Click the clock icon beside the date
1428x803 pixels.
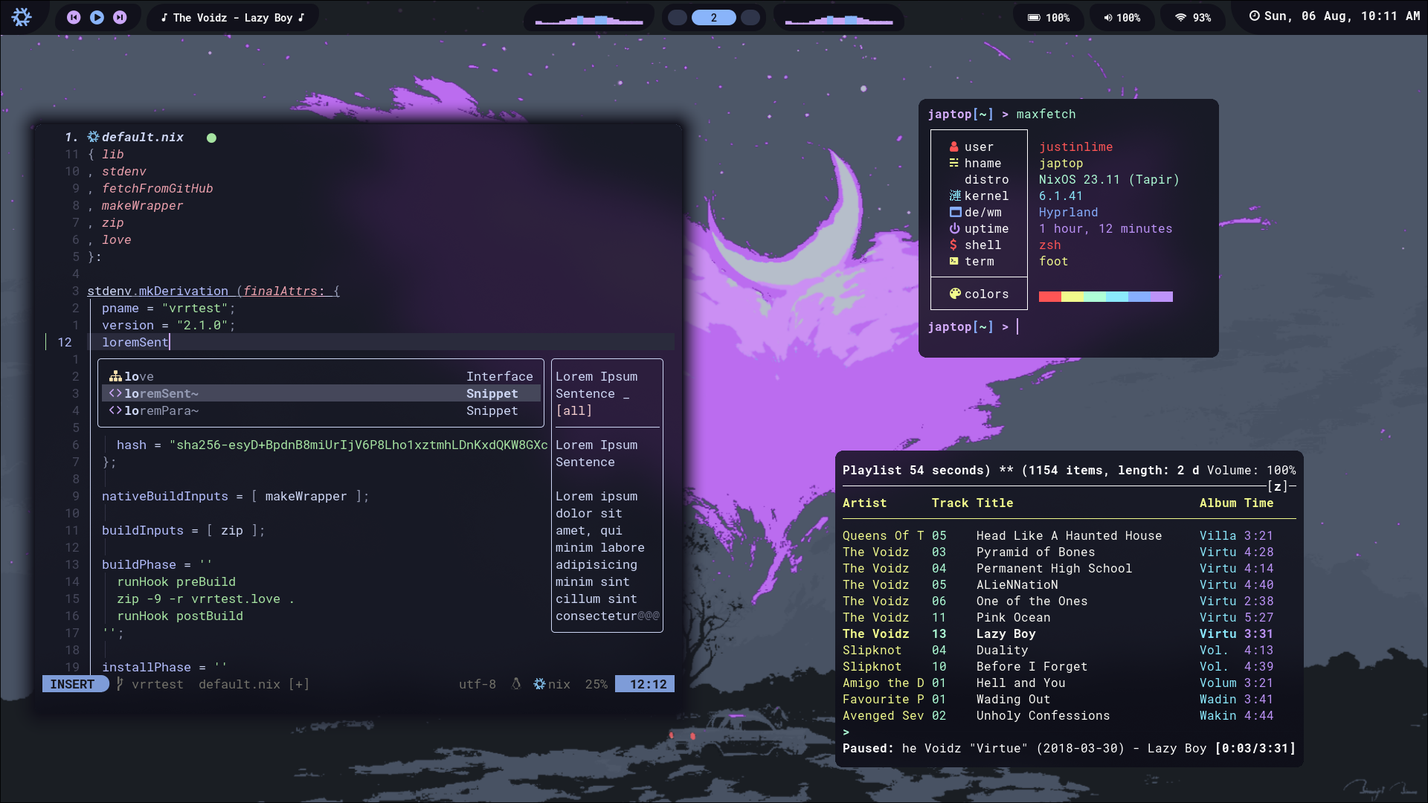click(1254, 16)
